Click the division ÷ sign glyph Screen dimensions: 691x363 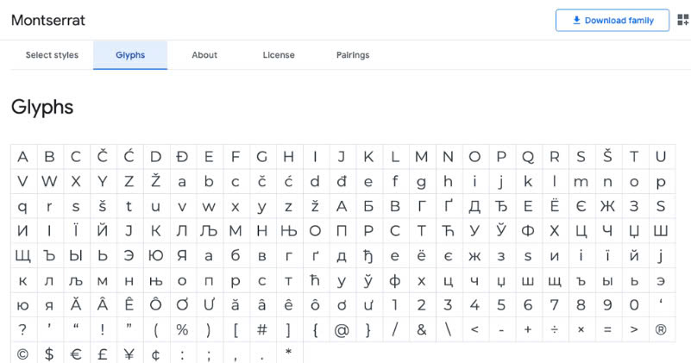pyautogui.click(x=555, y=329)
